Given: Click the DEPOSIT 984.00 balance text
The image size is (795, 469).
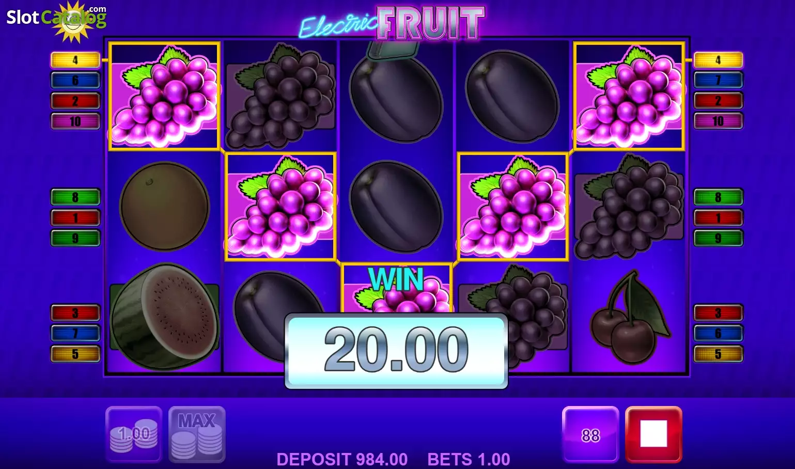Looking at the screenshot, I should (x=342, y=459).
